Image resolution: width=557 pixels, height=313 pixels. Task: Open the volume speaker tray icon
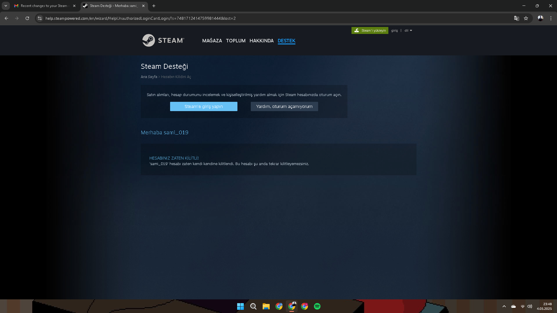click(530, 306)
